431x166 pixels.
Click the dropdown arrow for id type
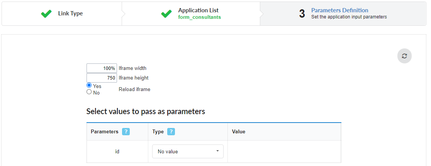coord(218,151)
